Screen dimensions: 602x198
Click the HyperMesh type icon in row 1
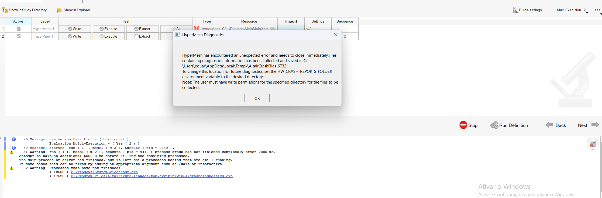pyautogui.click(x=197, y=28)
